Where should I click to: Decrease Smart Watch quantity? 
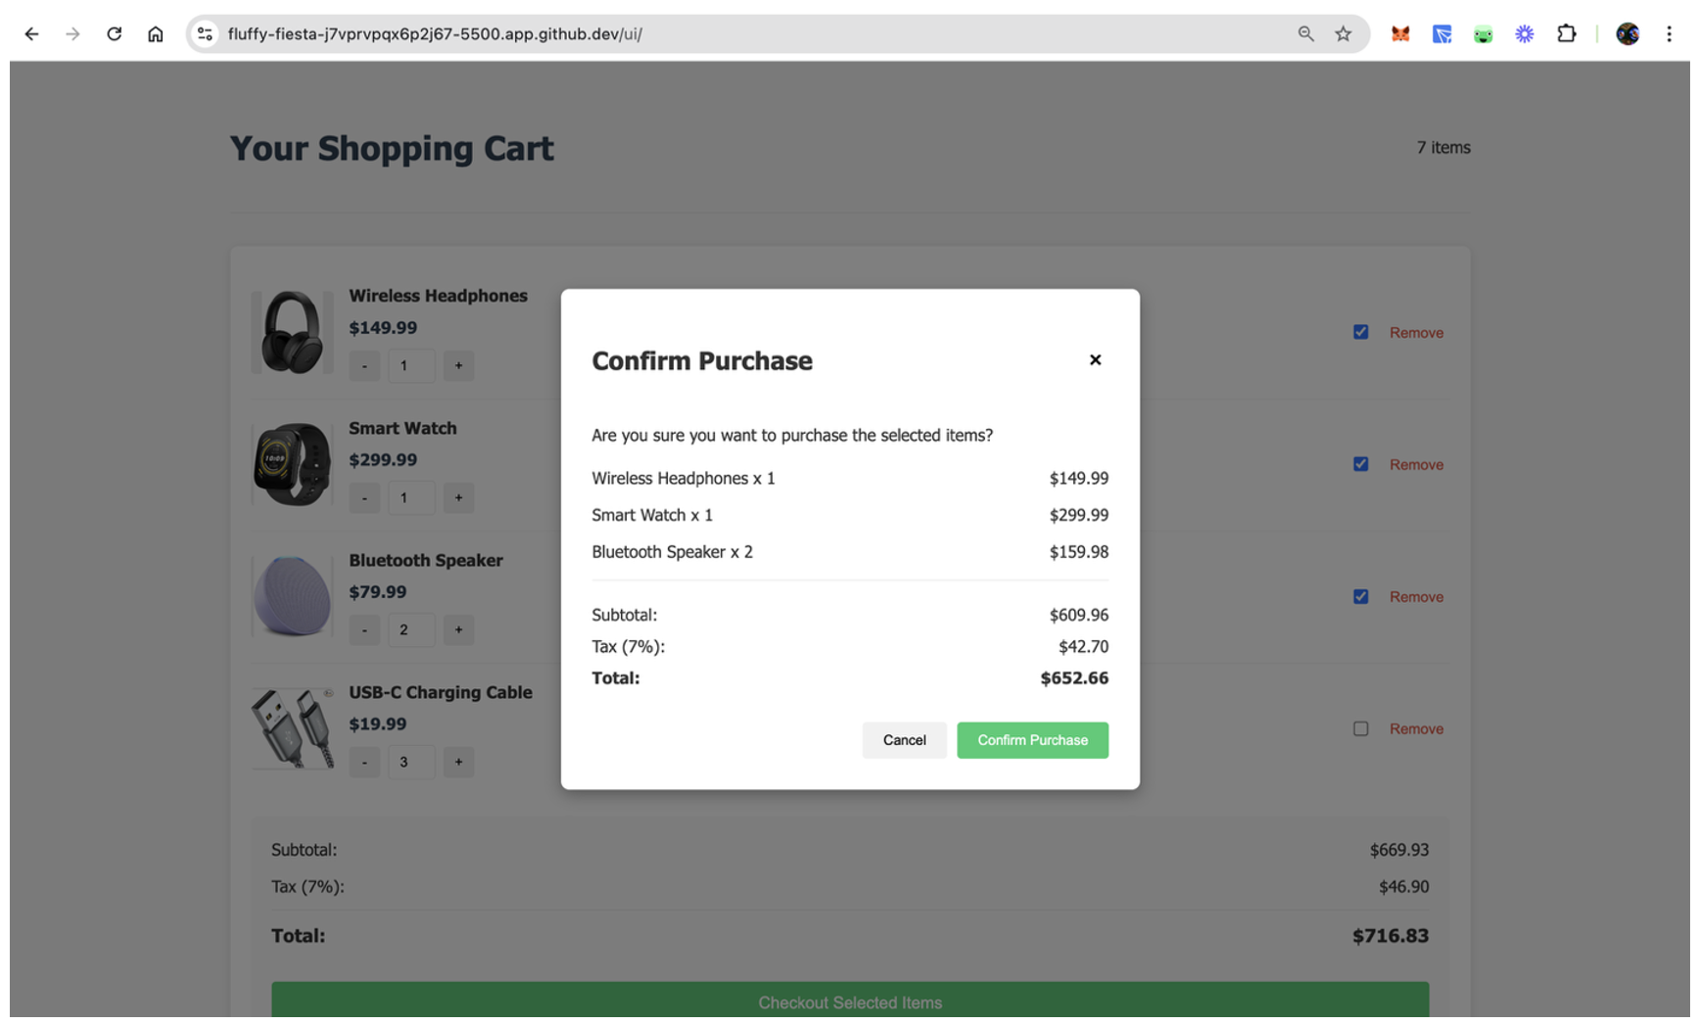point(364,498)
